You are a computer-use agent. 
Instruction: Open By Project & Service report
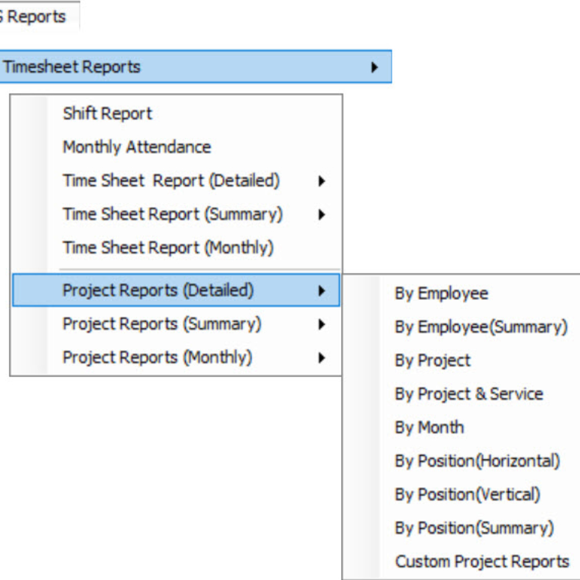(x=469, y=394)
